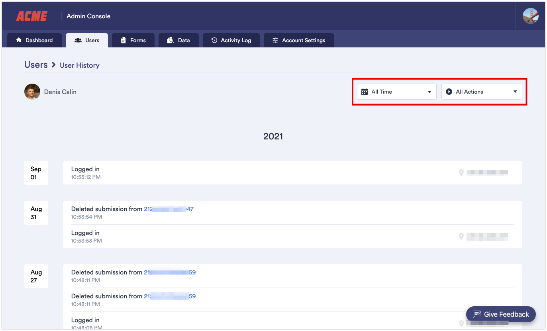Click the Give Feedback button

[x=501, y=314]
